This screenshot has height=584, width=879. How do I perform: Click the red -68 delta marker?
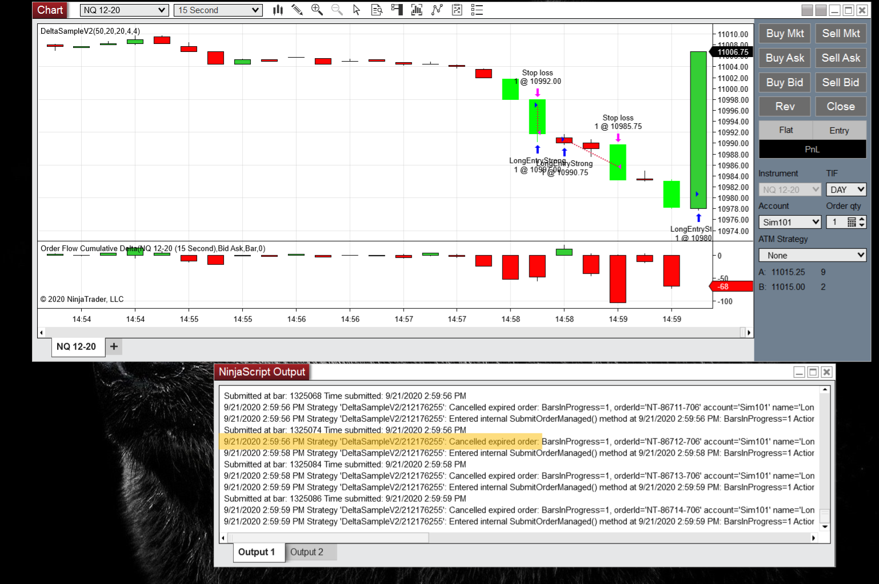coord(731,287)
